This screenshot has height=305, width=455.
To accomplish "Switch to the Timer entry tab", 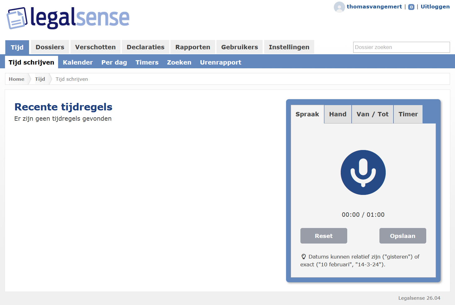I will click(408, 114).
